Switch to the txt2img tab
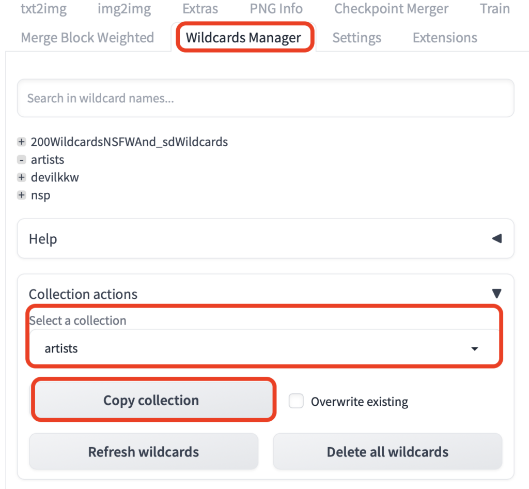This screenshot has width=529, height=489. 43,9
